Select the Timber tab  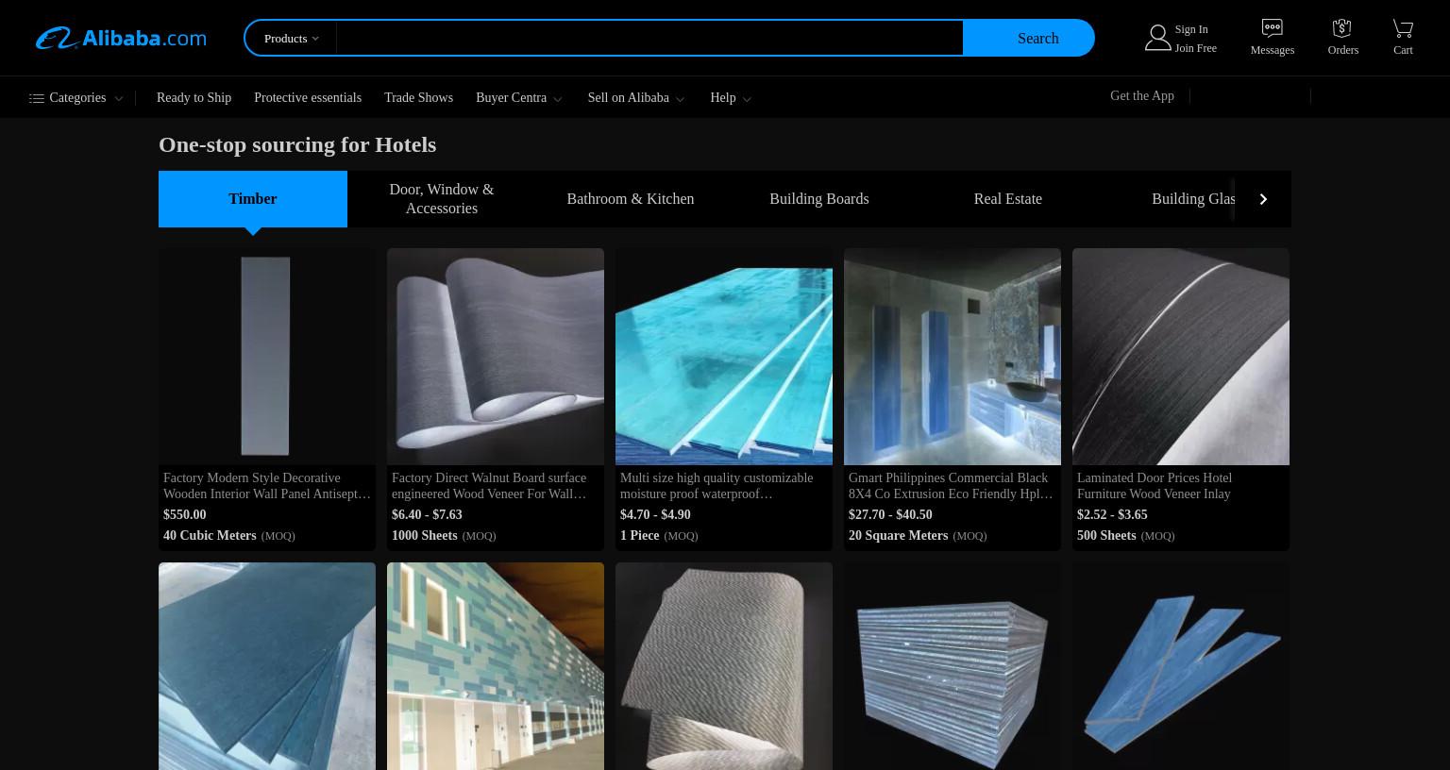click(x=253, y=199)
